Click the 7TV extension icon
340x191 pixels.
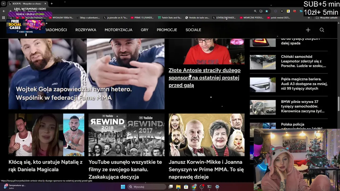[x=301, y=11]
